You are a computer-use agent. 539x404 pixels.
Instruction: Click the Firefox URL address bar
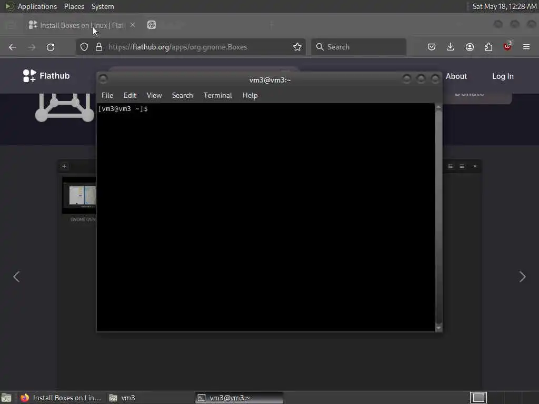(191, 47)
